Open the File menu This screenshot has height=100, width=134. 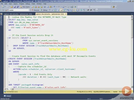click(2, 4)
